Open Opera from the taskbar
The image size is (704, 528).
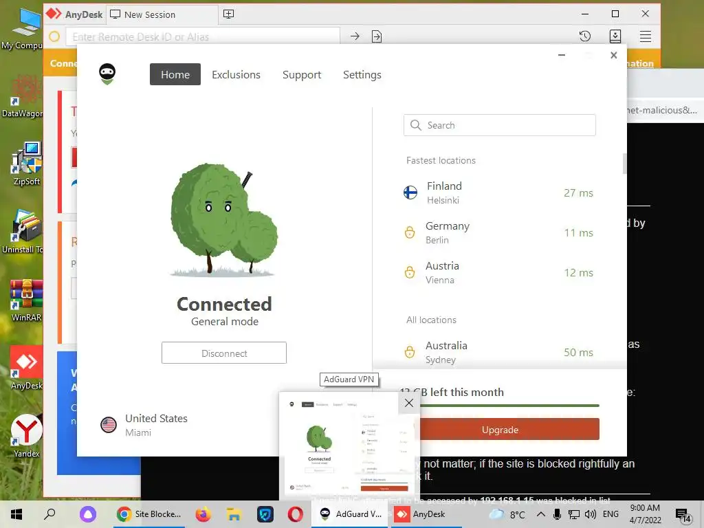[295, 514]
